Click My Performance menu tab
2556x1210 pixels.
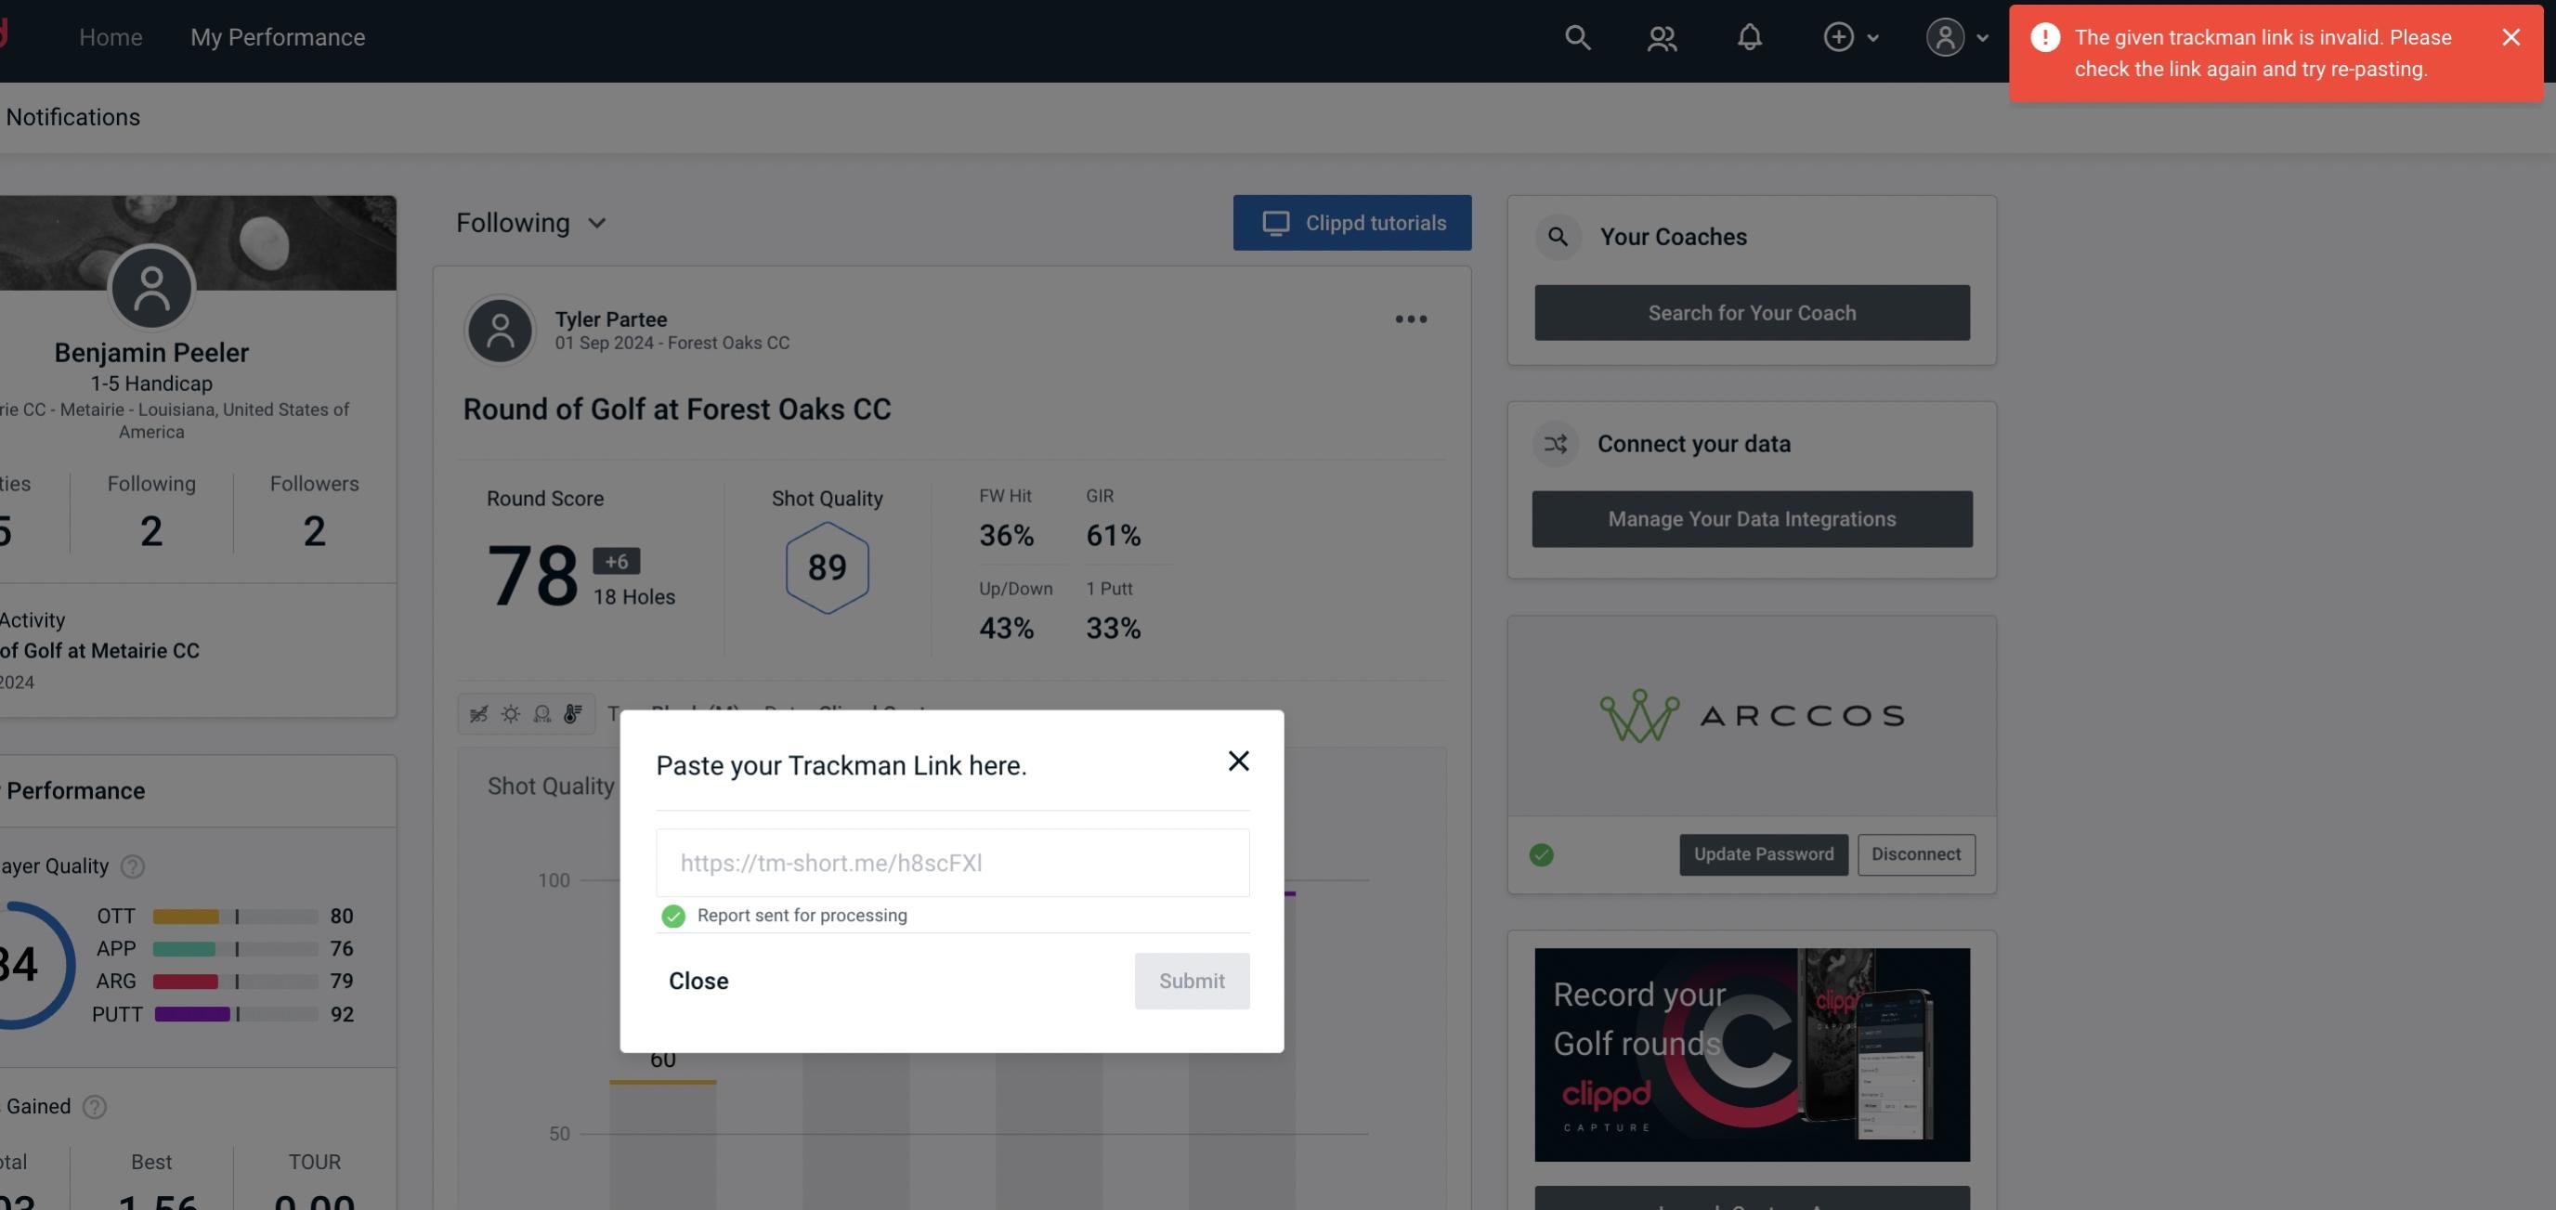pos(277,36)
